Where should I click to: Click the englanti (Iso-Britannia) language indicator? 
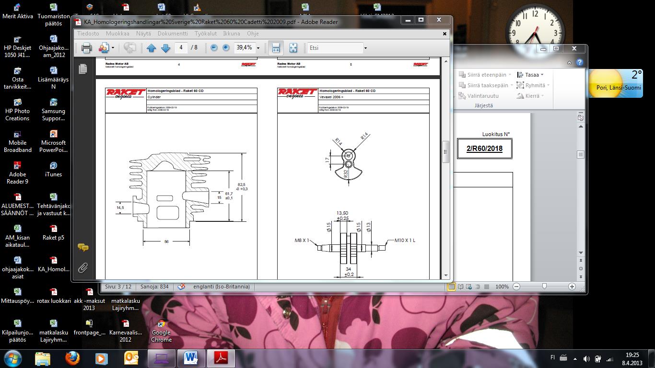[222, 287]
